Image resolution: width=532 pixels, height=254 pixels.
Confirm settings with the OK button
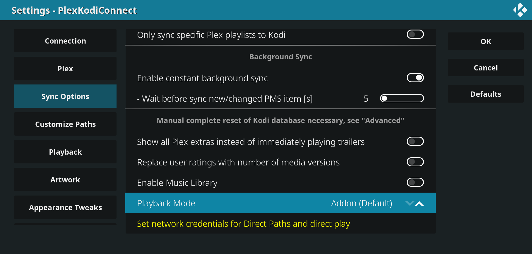485,41
